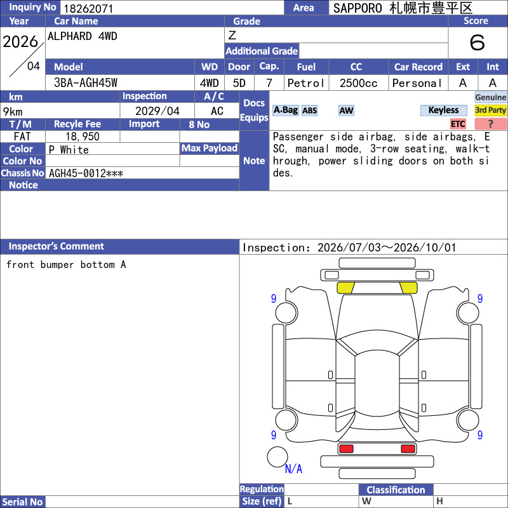Click the 5D door value cell
Screen dimensions: 508x508
[239, 83]
